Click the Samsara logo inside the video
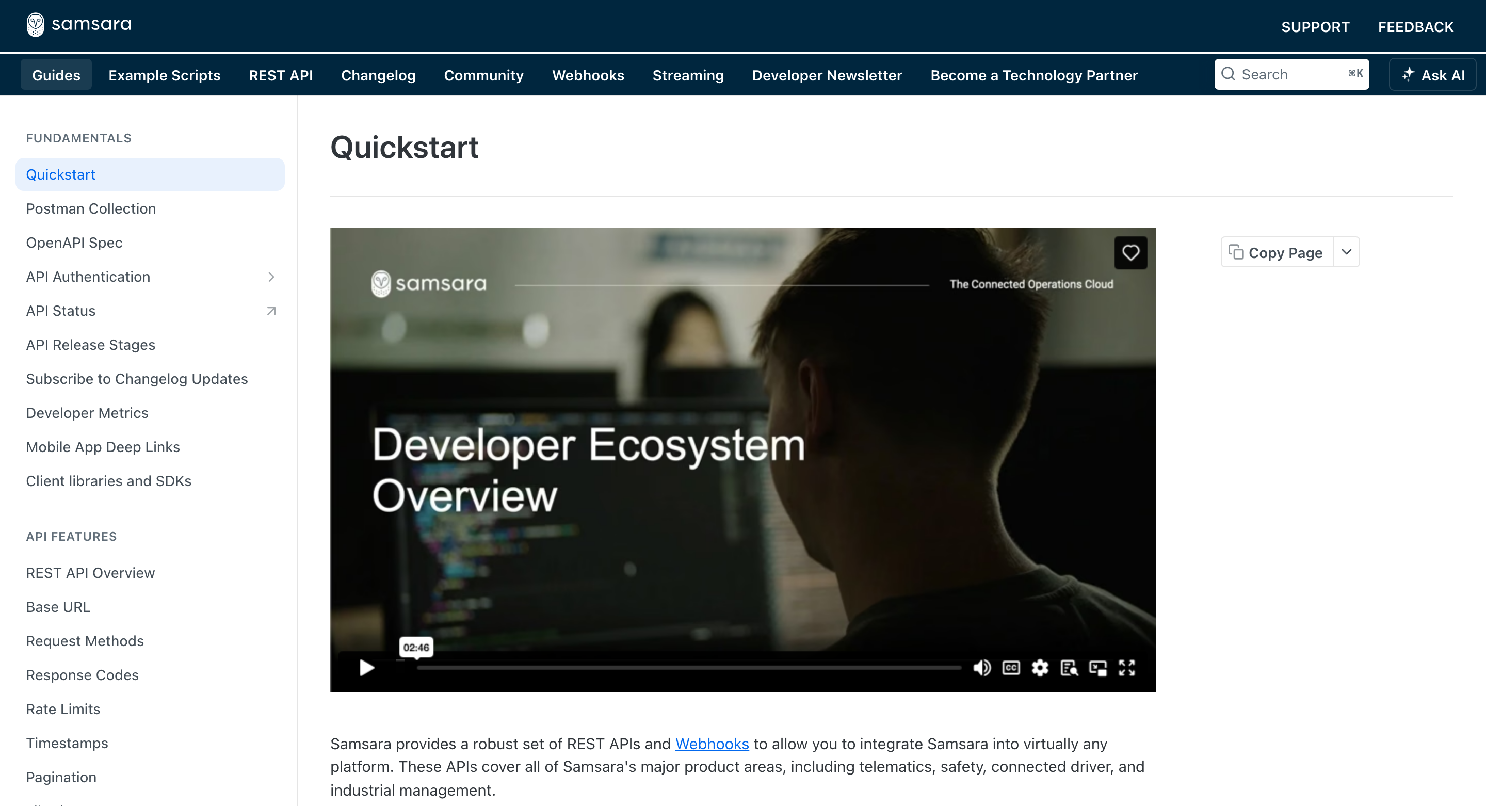1486x806 pixels. click(429, 283)
